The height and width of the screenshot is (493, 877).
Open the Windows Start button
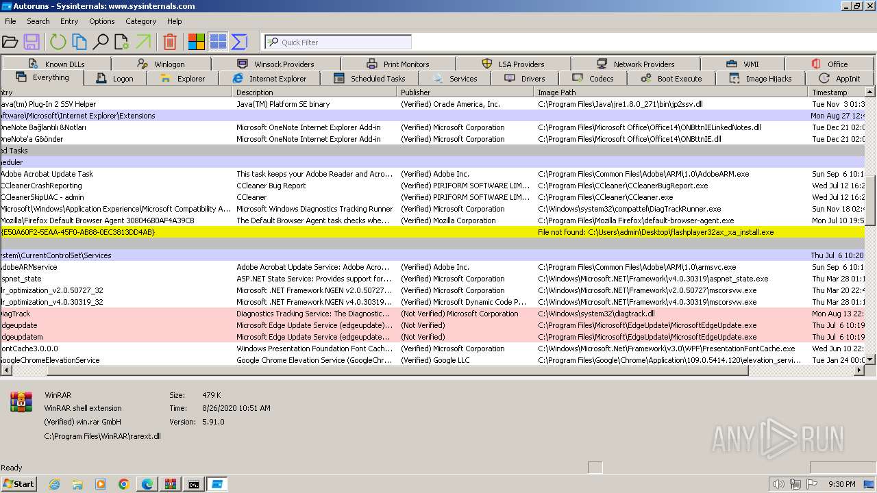point(18,484)
